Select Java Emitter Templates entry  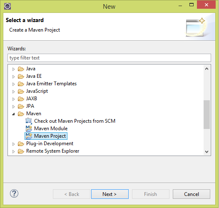(x=51, y=84)
